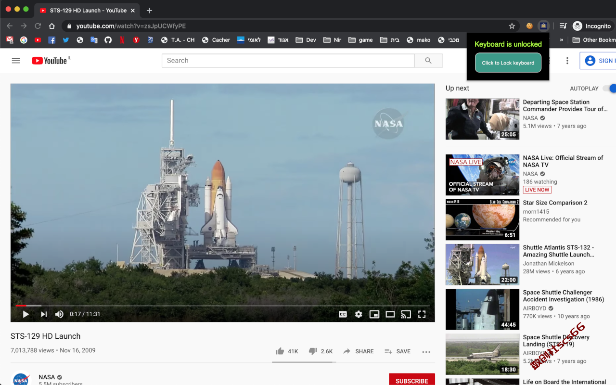Open the mako bookmark
Image resolution: width=616 pixels, height=385 pixels.
pos(418,40)
